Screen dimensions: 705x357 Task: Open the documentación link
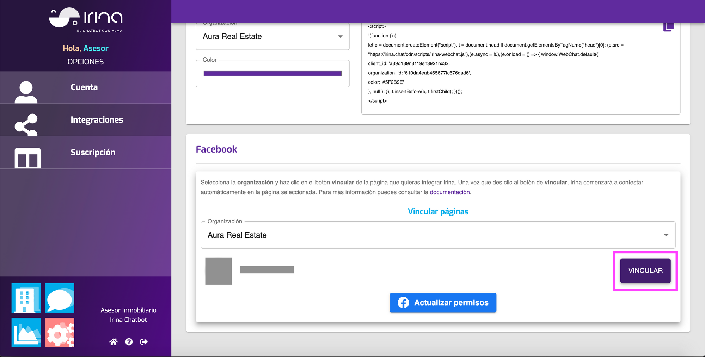(450, 192)
